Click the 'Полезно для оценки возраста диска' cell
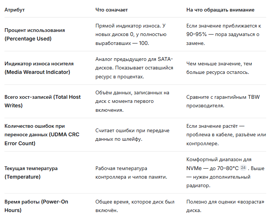The width and height of the screenshot is (271, 215). click(225, 206)
